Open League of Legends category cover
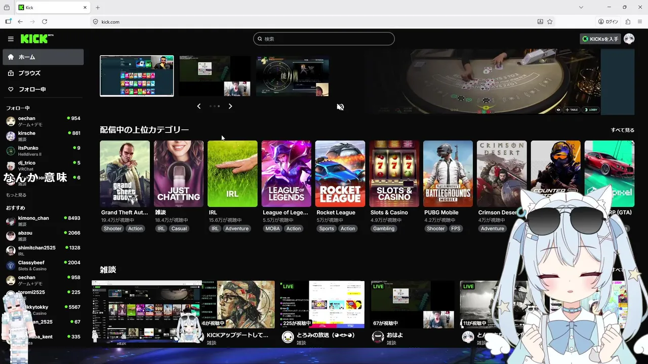This screenshot has height=364, width=648. [287, 174]
